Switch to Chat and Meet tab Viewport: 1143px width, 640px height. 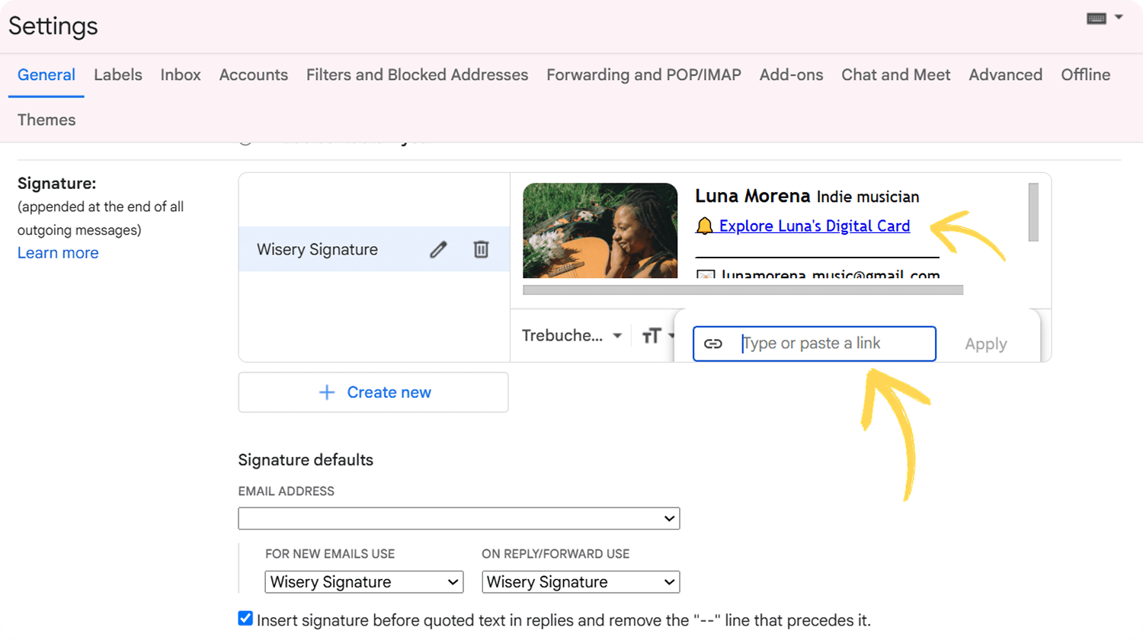coord(896,75)
